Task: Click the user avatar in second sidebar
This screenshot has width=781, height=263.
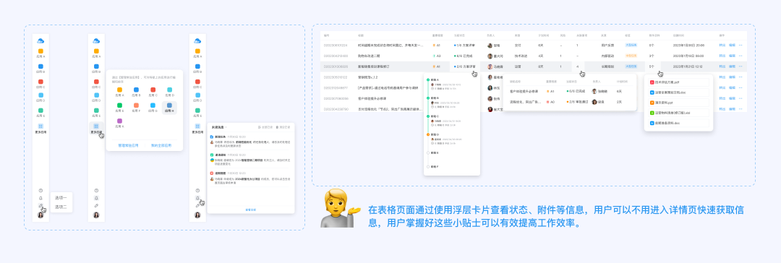Action: (x=96, y=215)
